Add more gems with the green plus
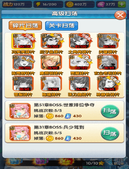Image resolution: width=129 pixels, height=169 pixels. tap(122, 4)
